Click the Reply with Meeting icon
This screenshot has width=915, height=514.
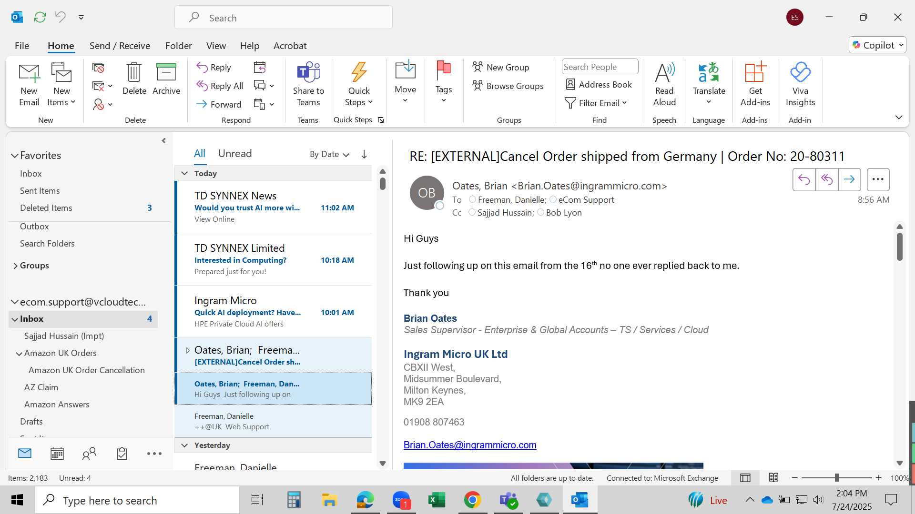260,67
